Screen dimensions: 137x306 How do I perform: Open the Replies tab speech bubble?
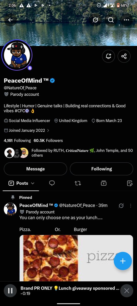(x=52, y=183)
